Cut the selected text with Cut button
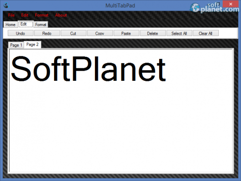The image size is (241, 181). coord(73,33)
